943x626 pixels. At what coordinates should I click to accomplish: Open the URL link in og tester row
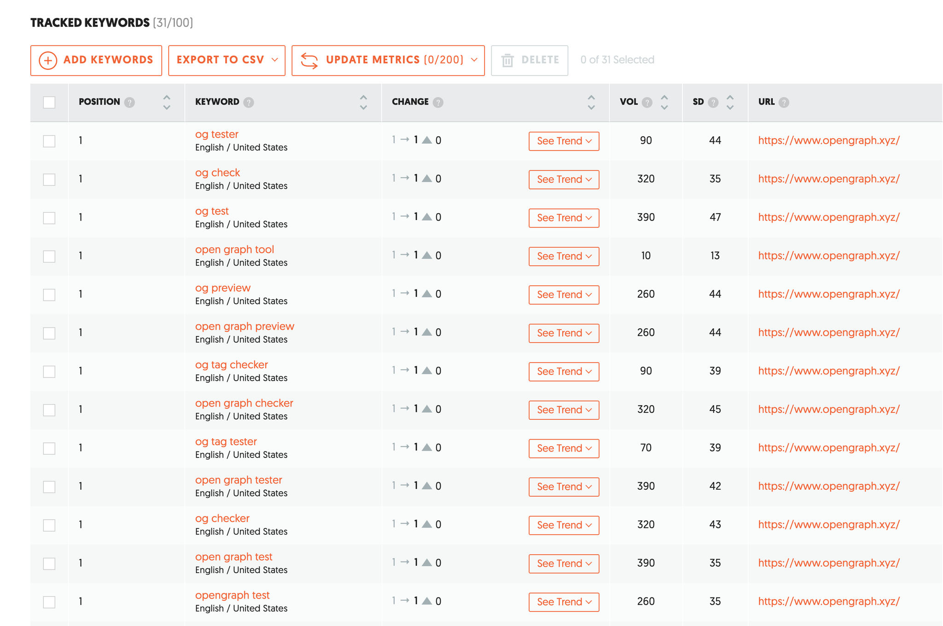pyautogui.click(x=829, y=140)
